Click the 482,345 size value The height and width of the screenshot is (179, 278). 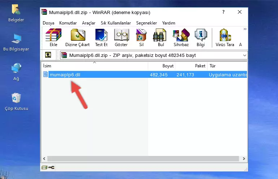point(159,75)
